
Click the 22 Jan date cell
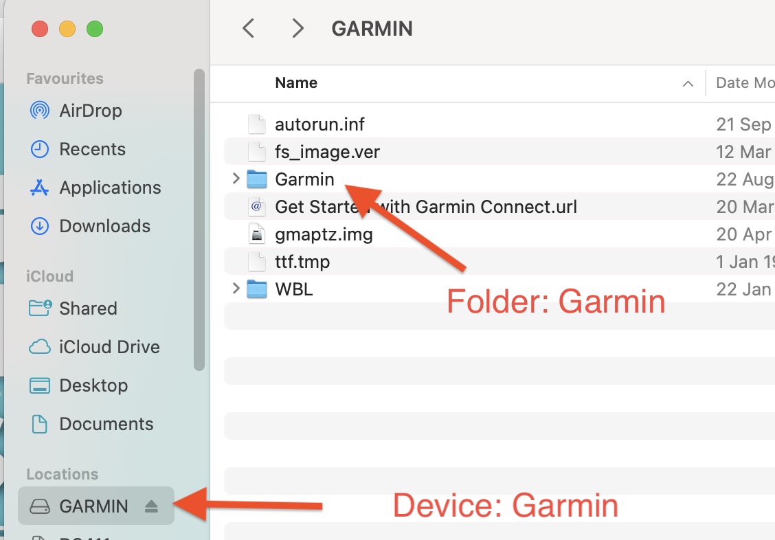click(744, 289)
